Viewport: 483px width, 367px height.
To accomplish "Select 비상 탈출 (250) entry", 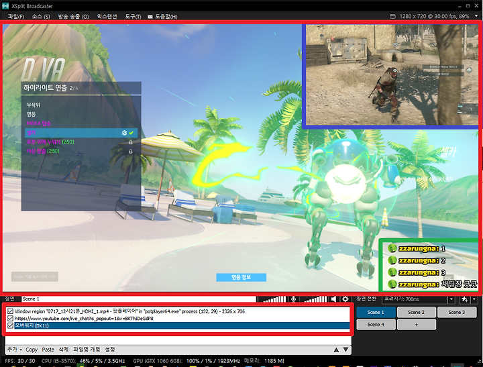I will pyautogui.click(x=43, y=152).
